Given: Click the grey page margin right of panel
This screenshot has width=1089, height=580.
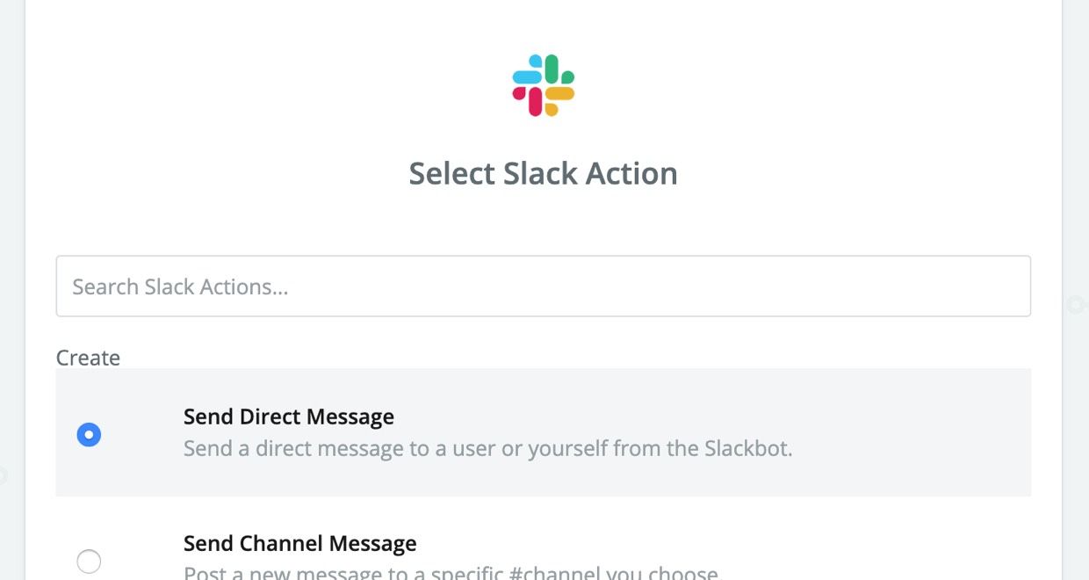Looking at the screenshot, I should 1076,176.
